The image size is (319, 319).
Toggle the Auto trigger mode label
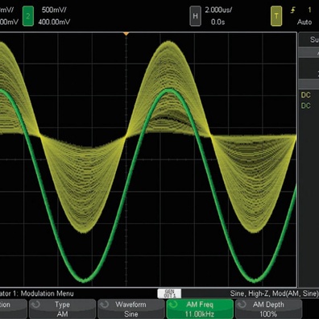pos(304,22)
